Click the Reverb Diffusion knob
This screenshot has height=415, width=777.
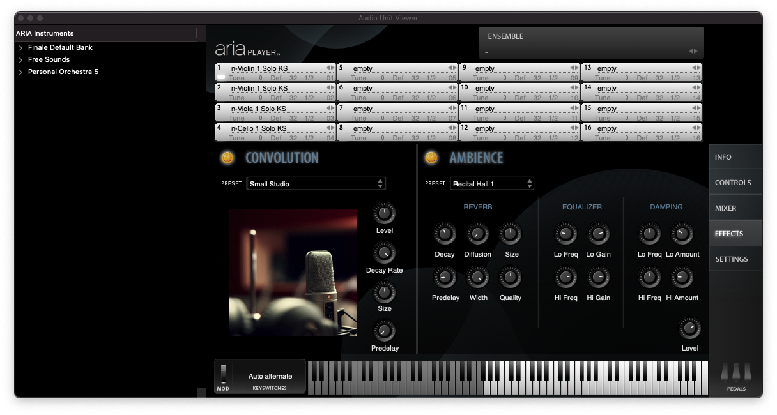(x=477, y=234)
